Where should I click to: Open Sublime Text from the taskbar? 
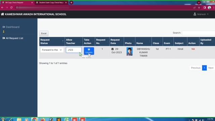click(59, 119)
